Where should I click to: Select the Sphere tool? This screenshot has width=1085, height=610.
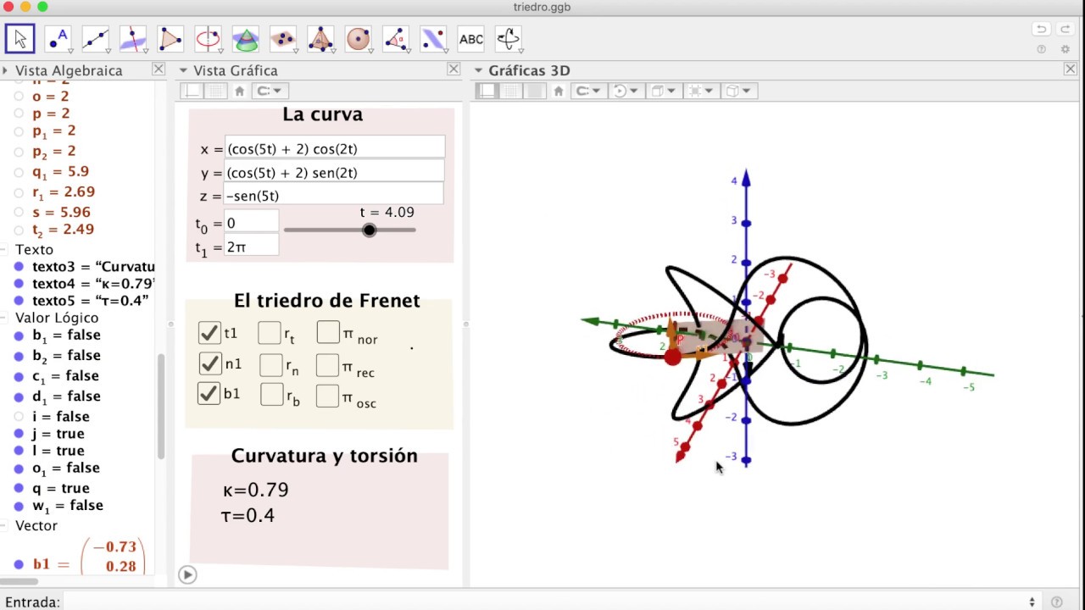click(x=359, y=39)
